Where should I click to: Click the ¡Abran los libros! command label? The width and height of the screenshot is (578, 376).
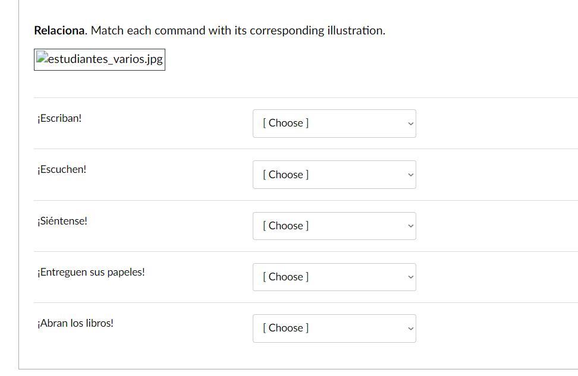point(76,323)
